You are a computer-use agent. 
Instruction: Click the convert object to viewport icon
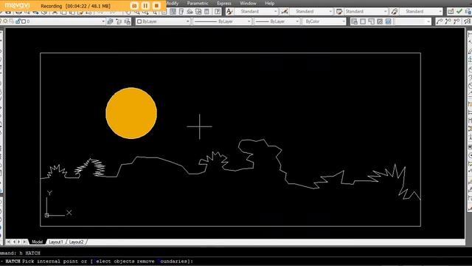380,21
